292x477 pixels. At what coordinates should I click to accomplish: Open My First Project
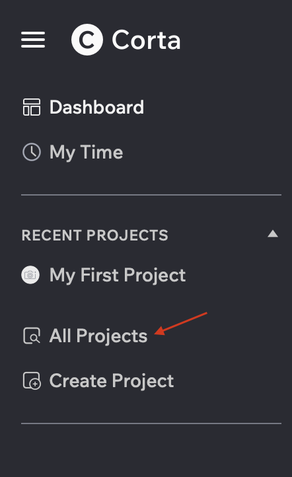coord(118,275)
